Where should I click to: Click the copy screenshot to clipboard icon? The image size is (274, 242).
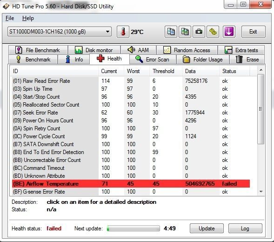(x=185, y=32)
